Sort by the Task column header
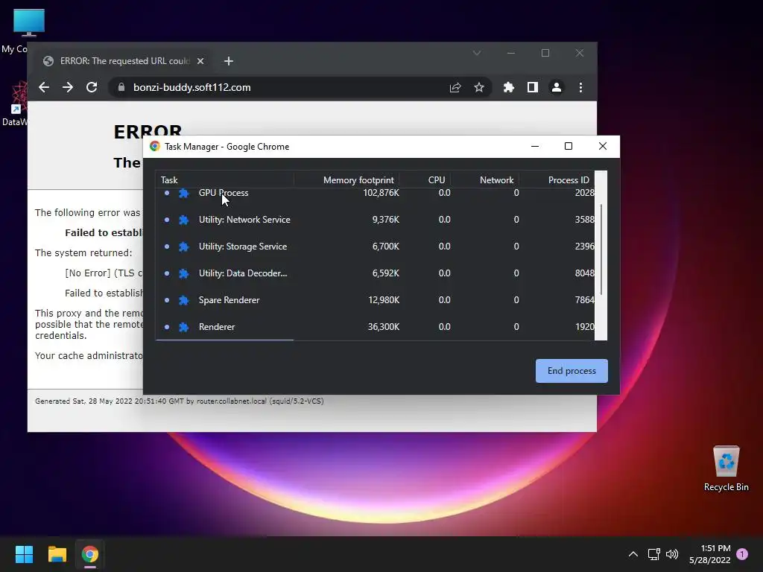The image size is (763, 572). [x=224, y=180]
